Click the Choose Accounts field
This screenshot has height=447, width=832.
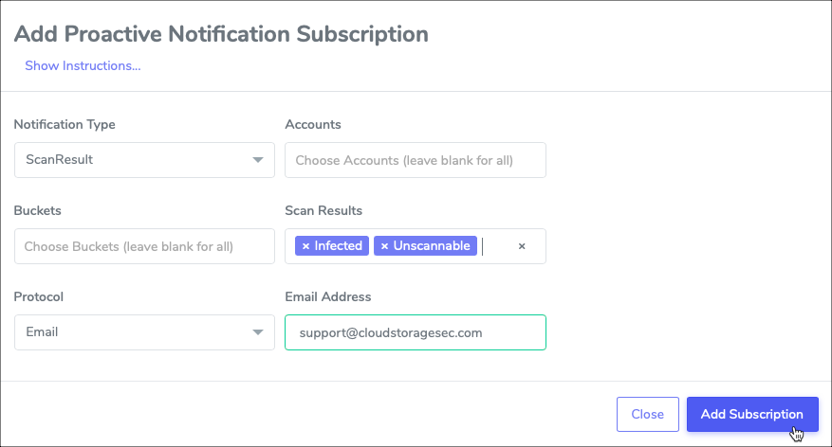coord(416,160)
